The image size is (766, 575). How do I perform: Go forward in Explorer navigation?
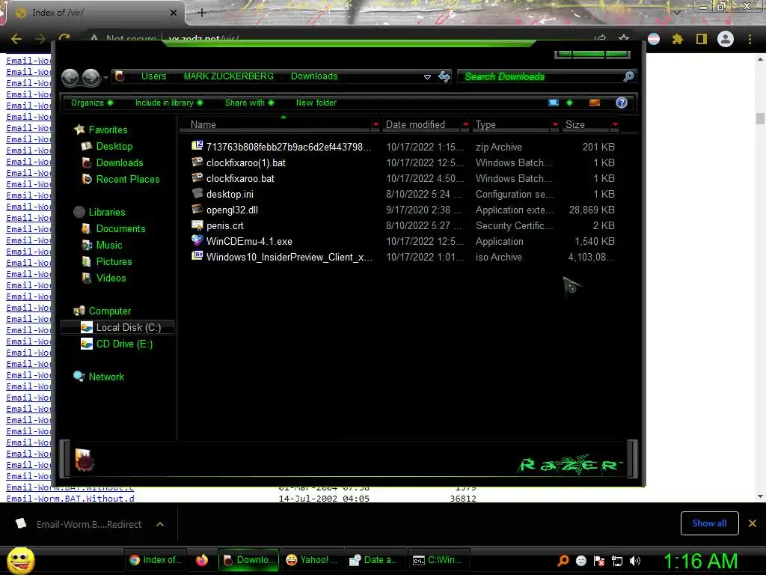pos(91,77)
